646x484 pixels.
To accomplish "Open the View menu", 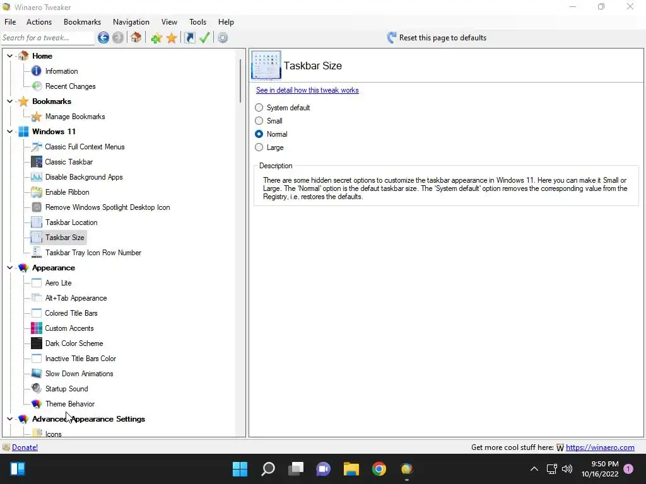I will [x=169, y=22].
